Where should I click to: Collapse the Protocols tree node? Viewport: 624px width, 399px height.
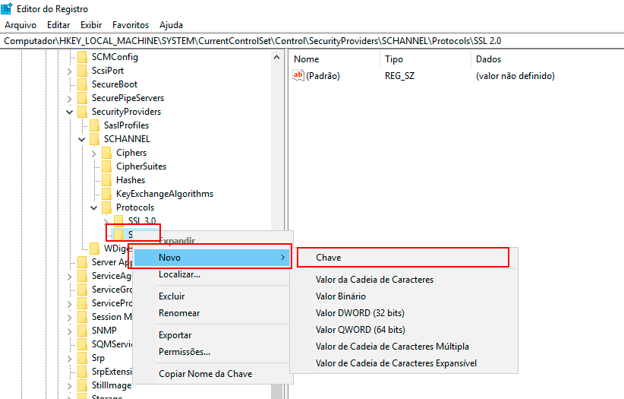point(94,207)
